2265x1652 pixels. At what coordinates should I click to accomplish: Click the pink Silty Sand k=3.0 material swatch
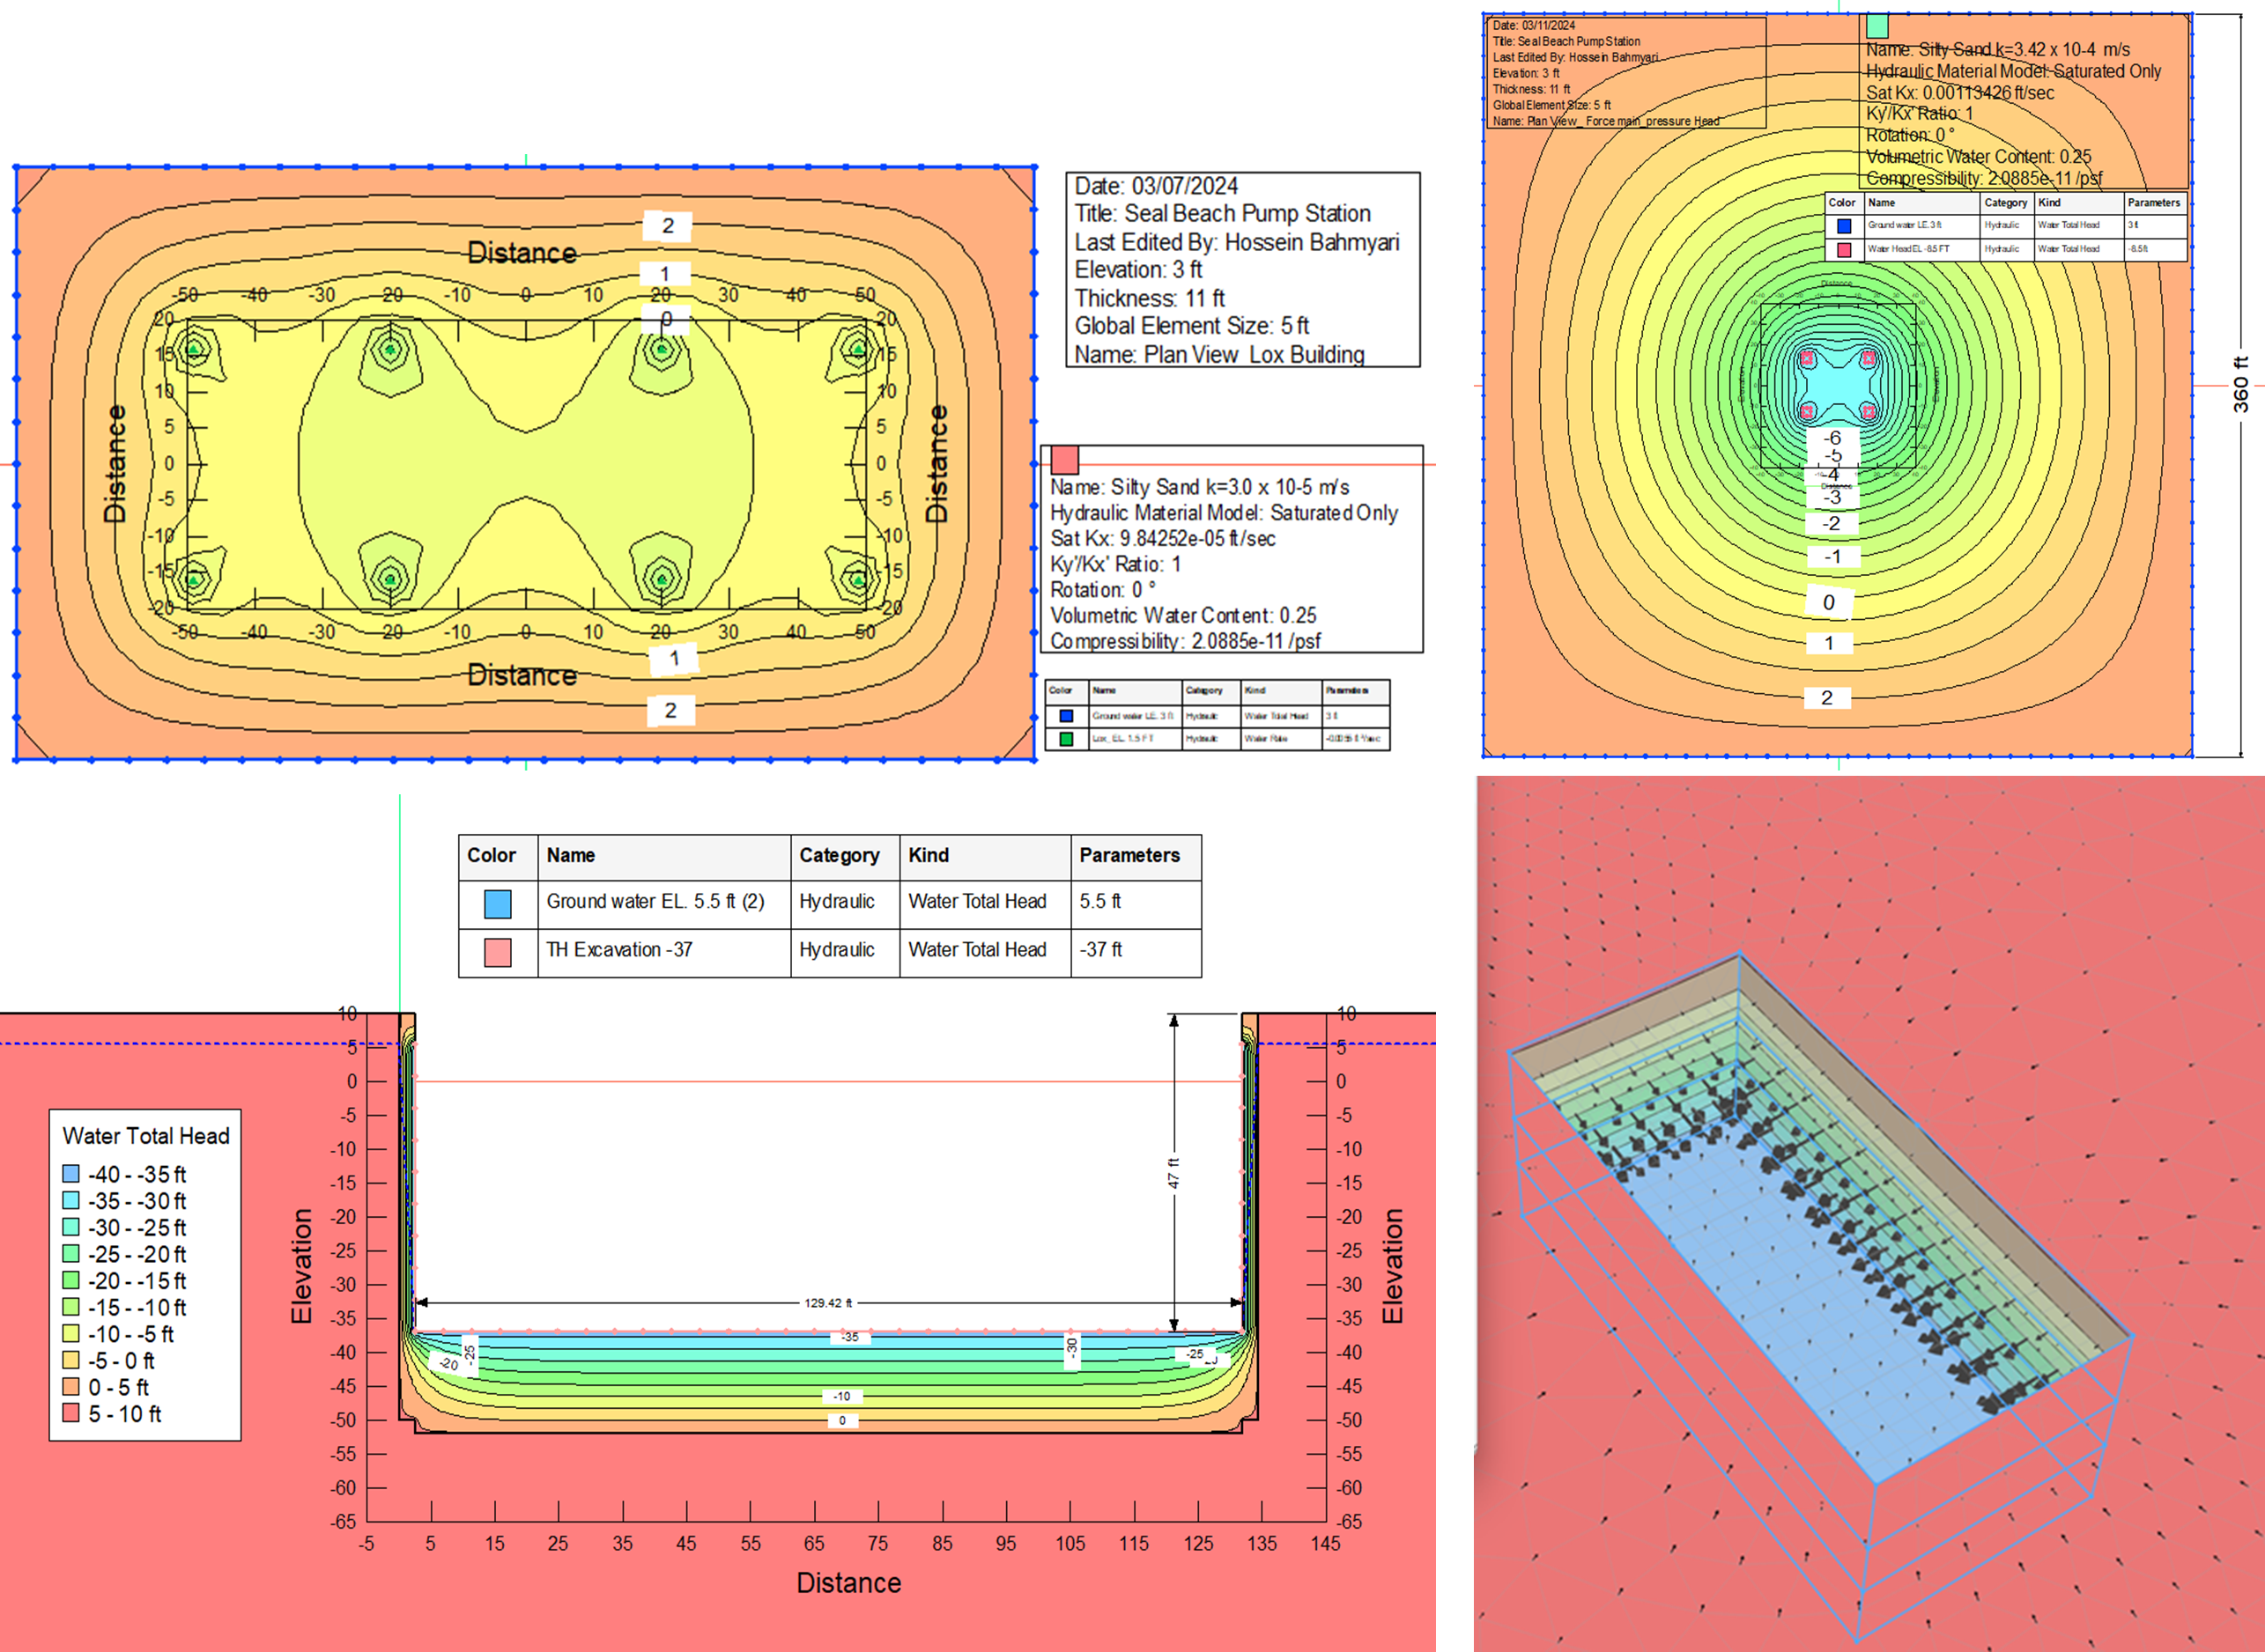[1064, 460]
